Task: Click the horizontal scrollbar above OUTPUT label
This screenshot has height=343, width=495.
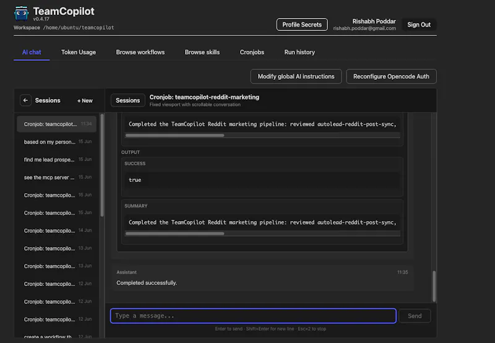Action: click(175, 135)
